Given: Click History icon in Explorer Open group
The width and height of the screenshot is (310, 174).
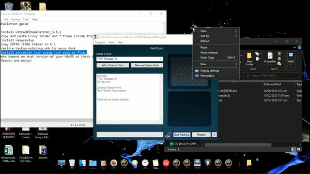Looking at the screenshot, I should point(279,63).
